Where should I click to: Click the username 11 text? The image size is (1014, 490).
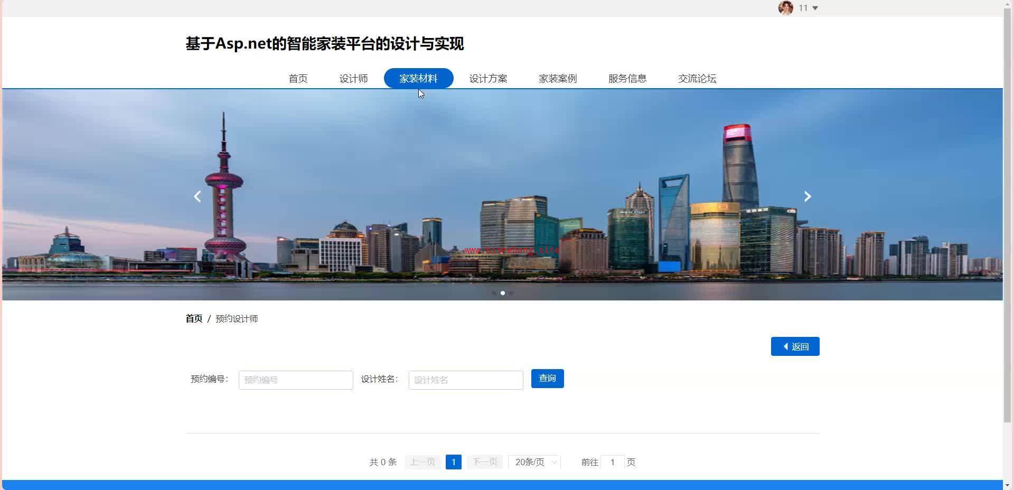pos(803,8)
